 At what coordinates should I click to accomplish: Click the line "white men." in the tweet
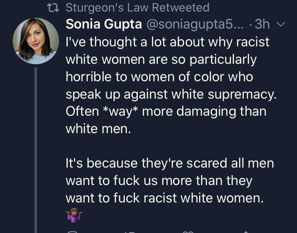point(98,129)
